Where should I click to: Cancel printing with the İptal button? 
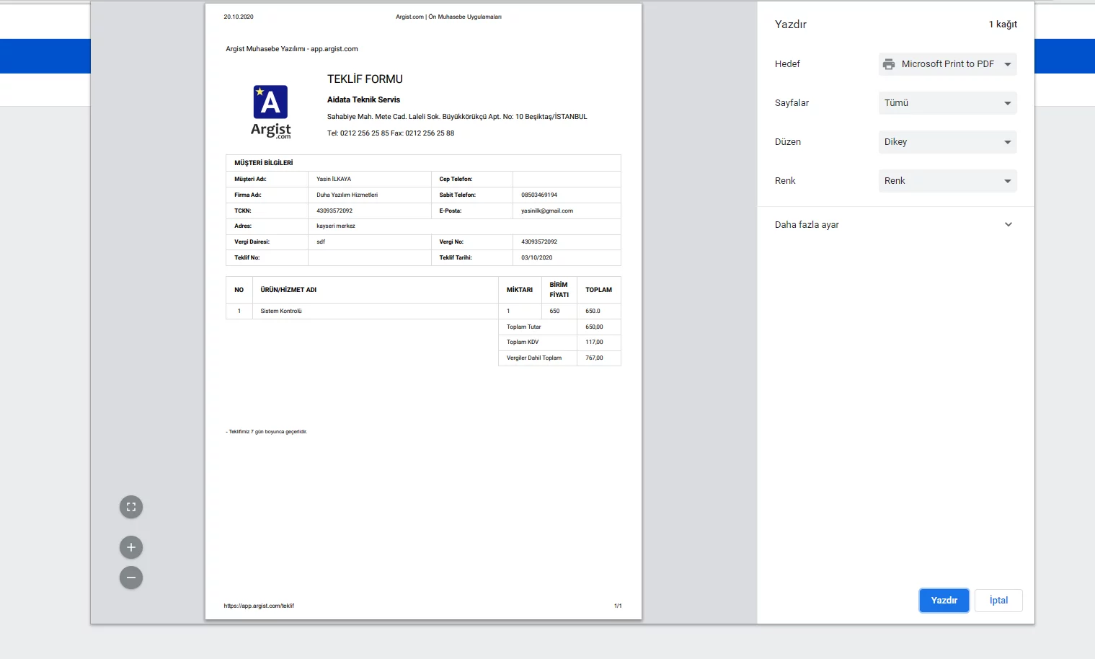click(x=998, y=601)
